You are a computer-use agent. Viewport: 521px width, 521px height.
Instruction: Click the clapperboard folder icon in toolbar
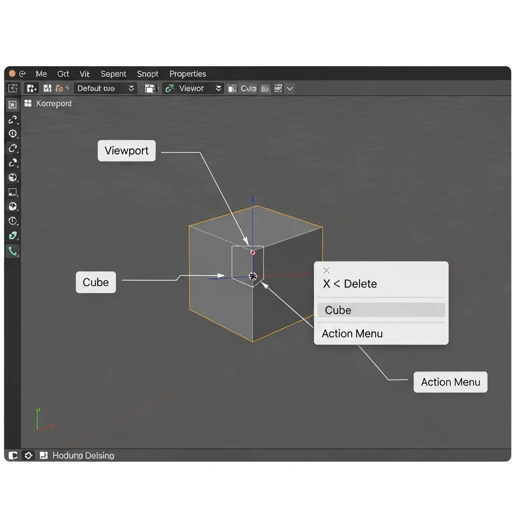pos(150,89)
